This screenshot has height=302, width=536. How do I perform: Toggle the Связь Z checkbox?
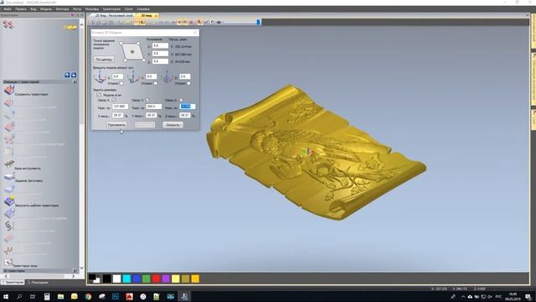181,100
